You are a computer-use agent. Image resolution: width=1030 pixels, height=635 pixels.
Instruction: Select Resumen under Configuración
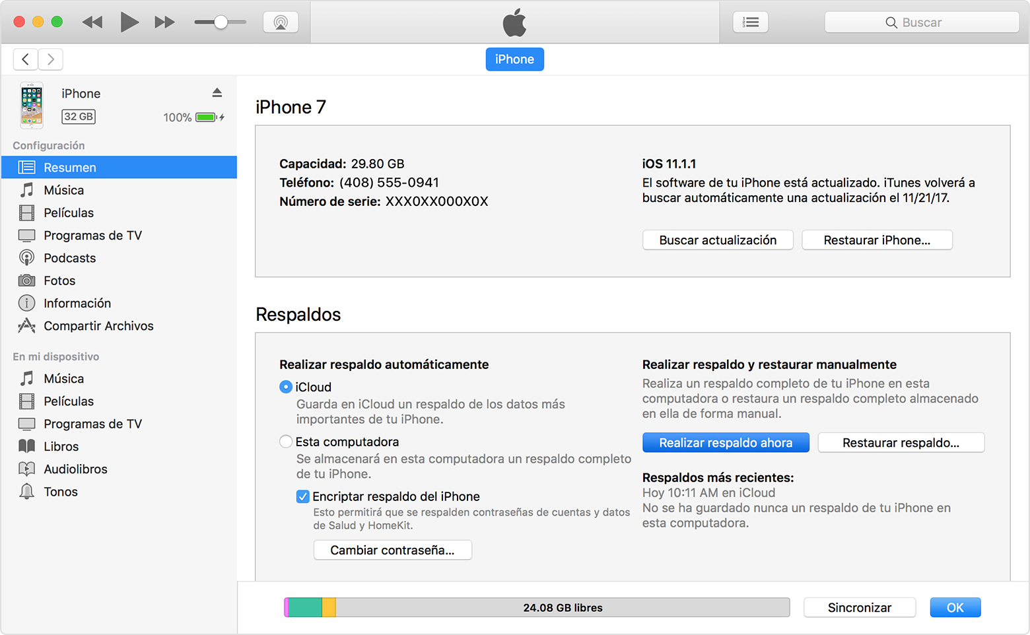69,167
